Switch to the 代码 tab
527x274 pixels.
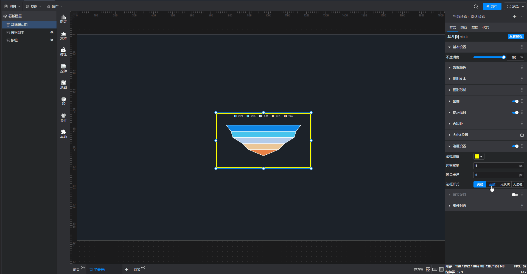point(486,27)
